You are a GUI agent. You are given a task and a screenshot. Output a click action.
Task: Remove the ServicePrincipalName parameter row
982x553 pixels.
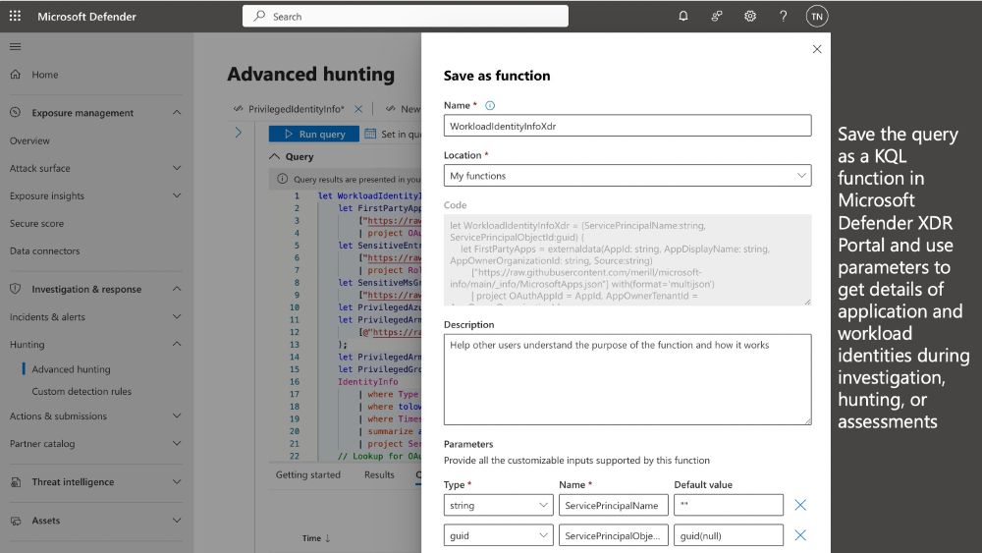pyautogui.click(x=799, y=505)
